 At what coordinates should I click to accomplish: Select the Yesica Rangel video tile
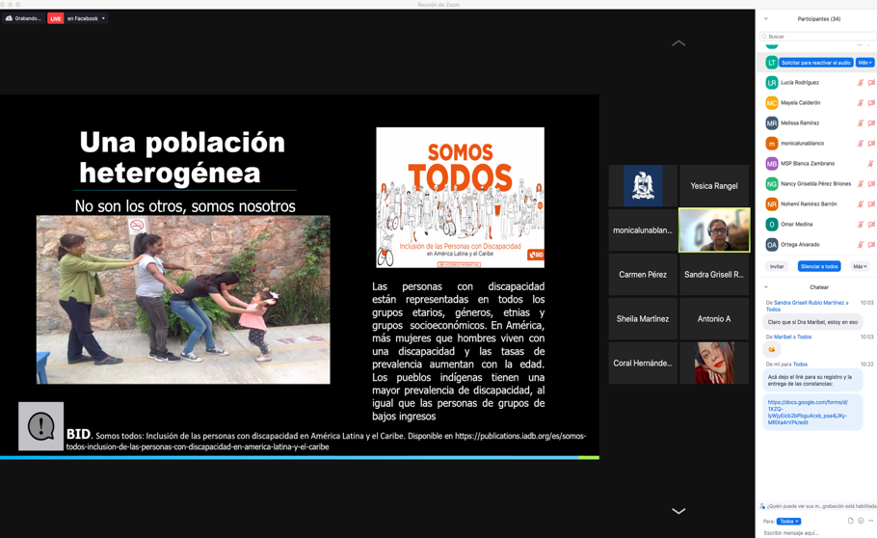pyautogui.click(x=714, y=186)
